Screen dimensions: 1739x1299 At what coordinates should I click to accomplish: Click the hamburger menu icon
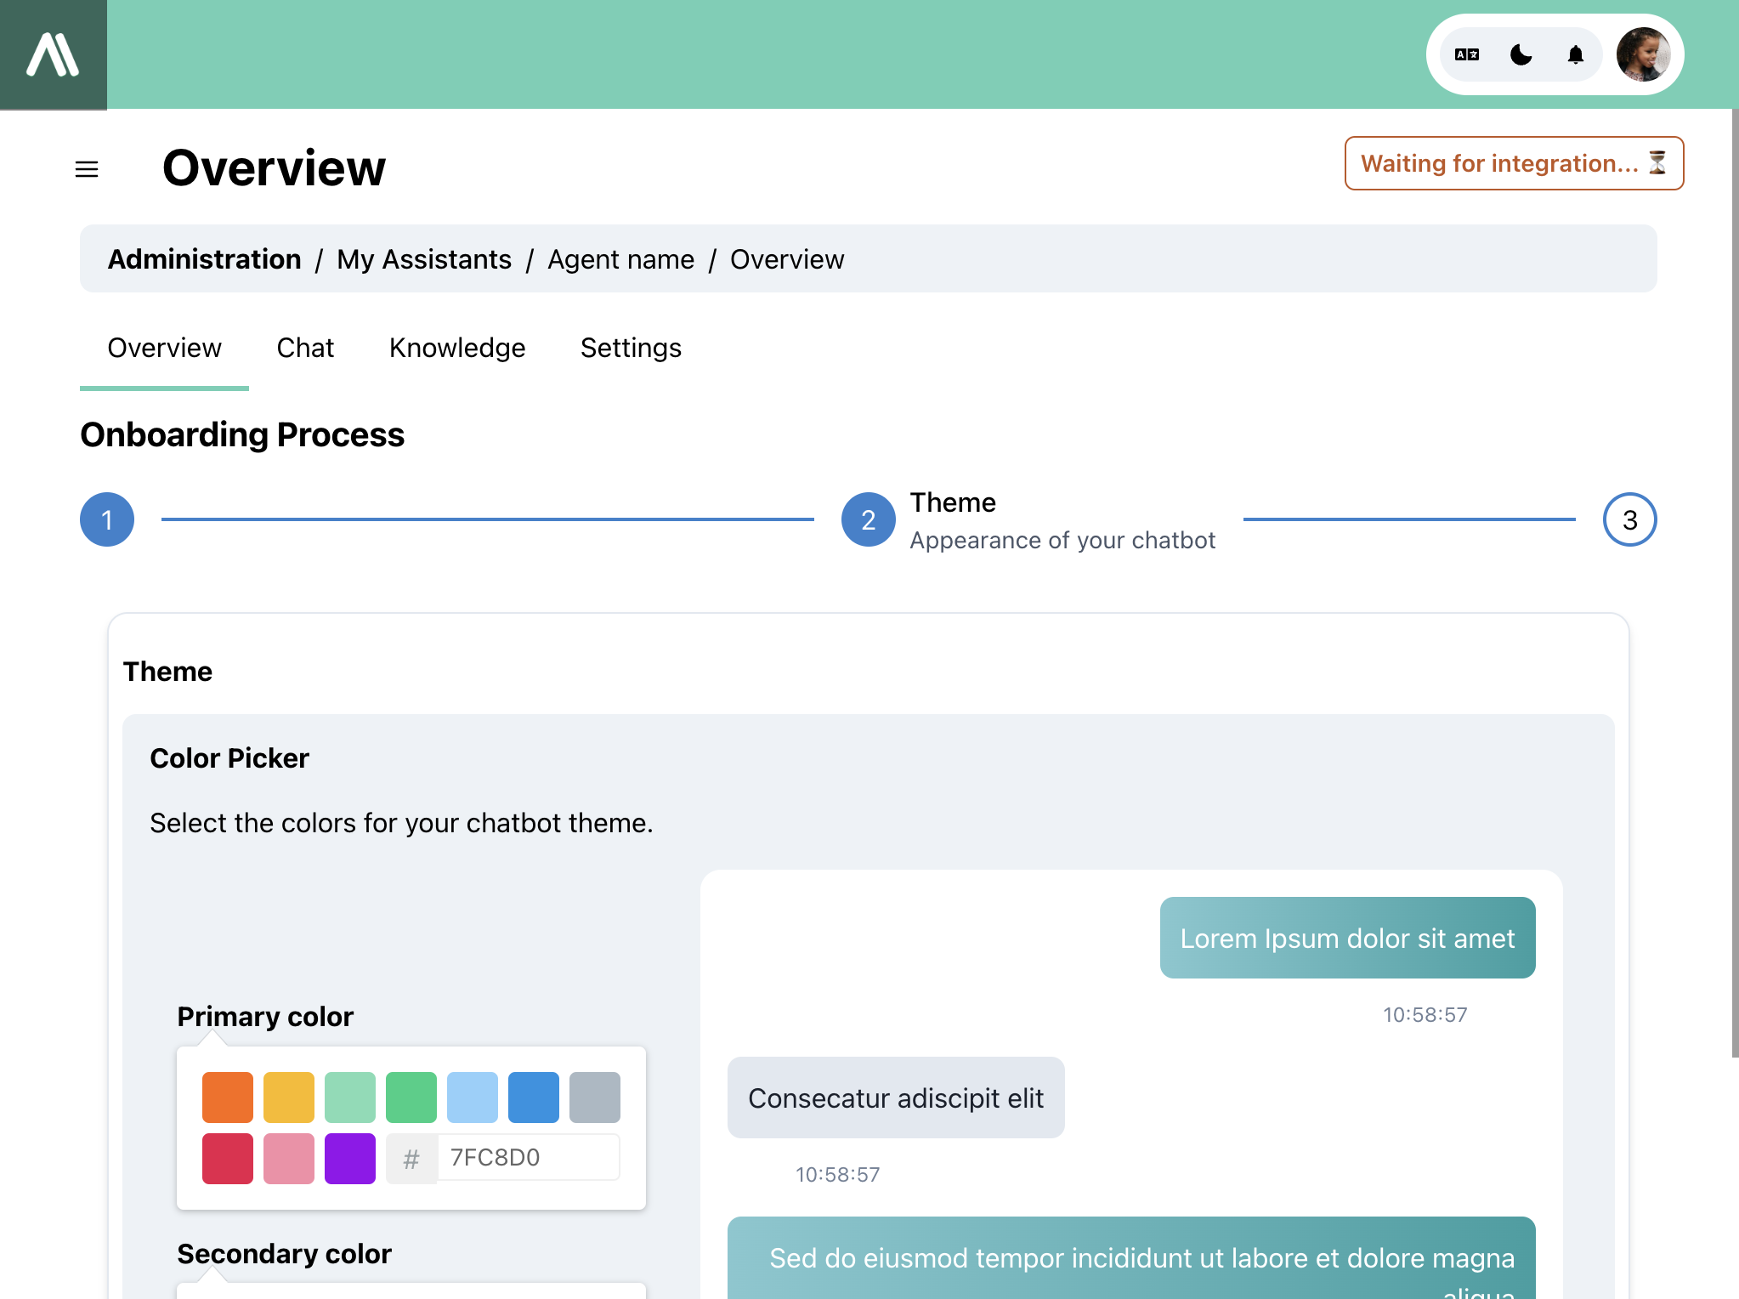click(x=86, y=167)
